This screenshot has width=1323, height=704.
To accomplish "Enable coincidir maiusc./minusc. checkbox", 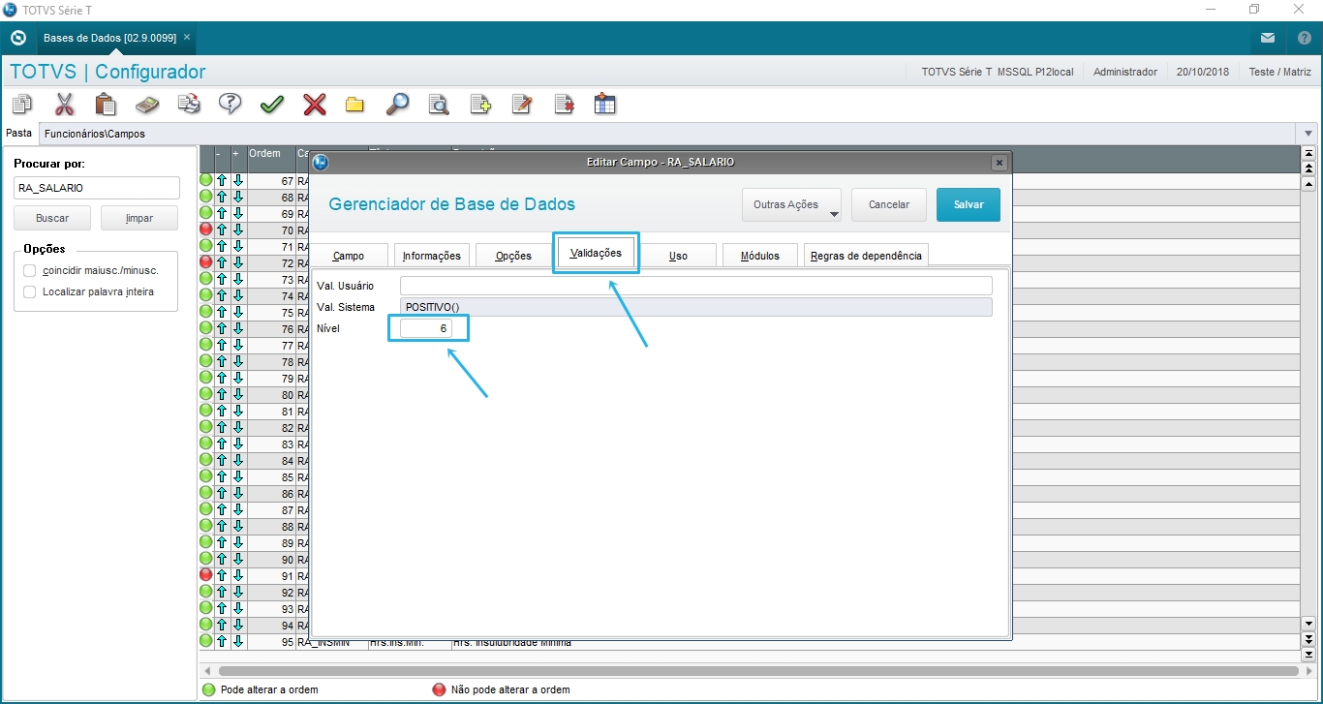I will 30,270.
